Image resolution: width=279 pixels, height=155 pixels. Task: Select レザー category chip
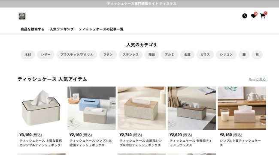click(x=46, y=55)
